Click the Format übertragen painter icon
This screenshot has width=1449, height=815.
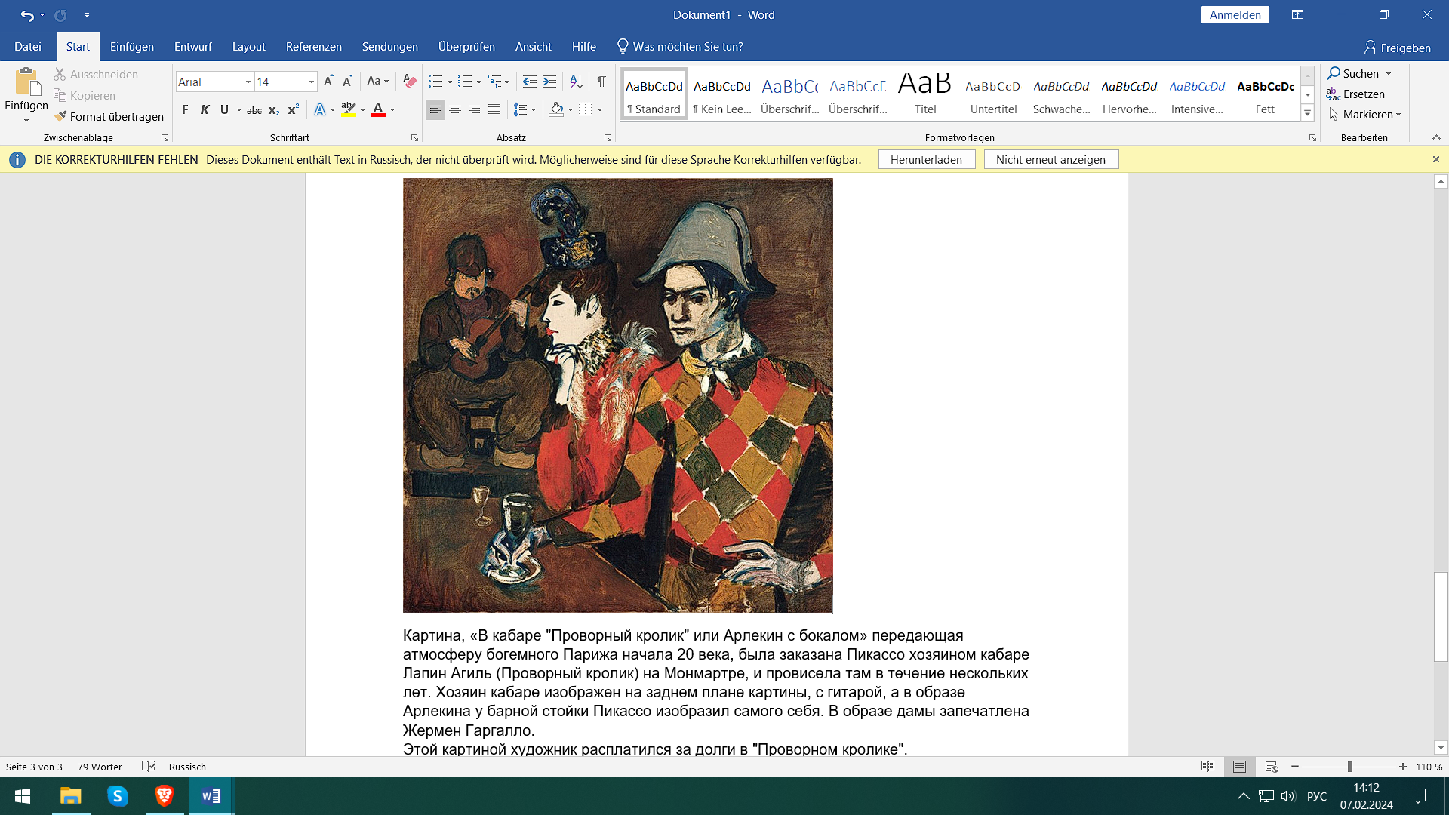(61, 116)
